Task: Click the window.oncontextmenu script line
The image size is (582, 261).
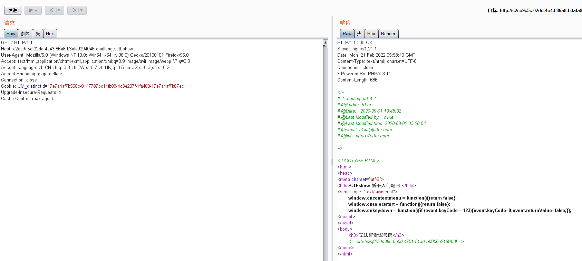Action: [402, 198]
